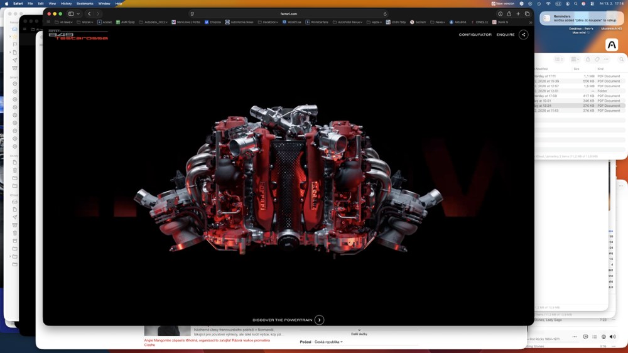Click the share icon on Ferrari page

pyautogui.click(x=523, y=35)
